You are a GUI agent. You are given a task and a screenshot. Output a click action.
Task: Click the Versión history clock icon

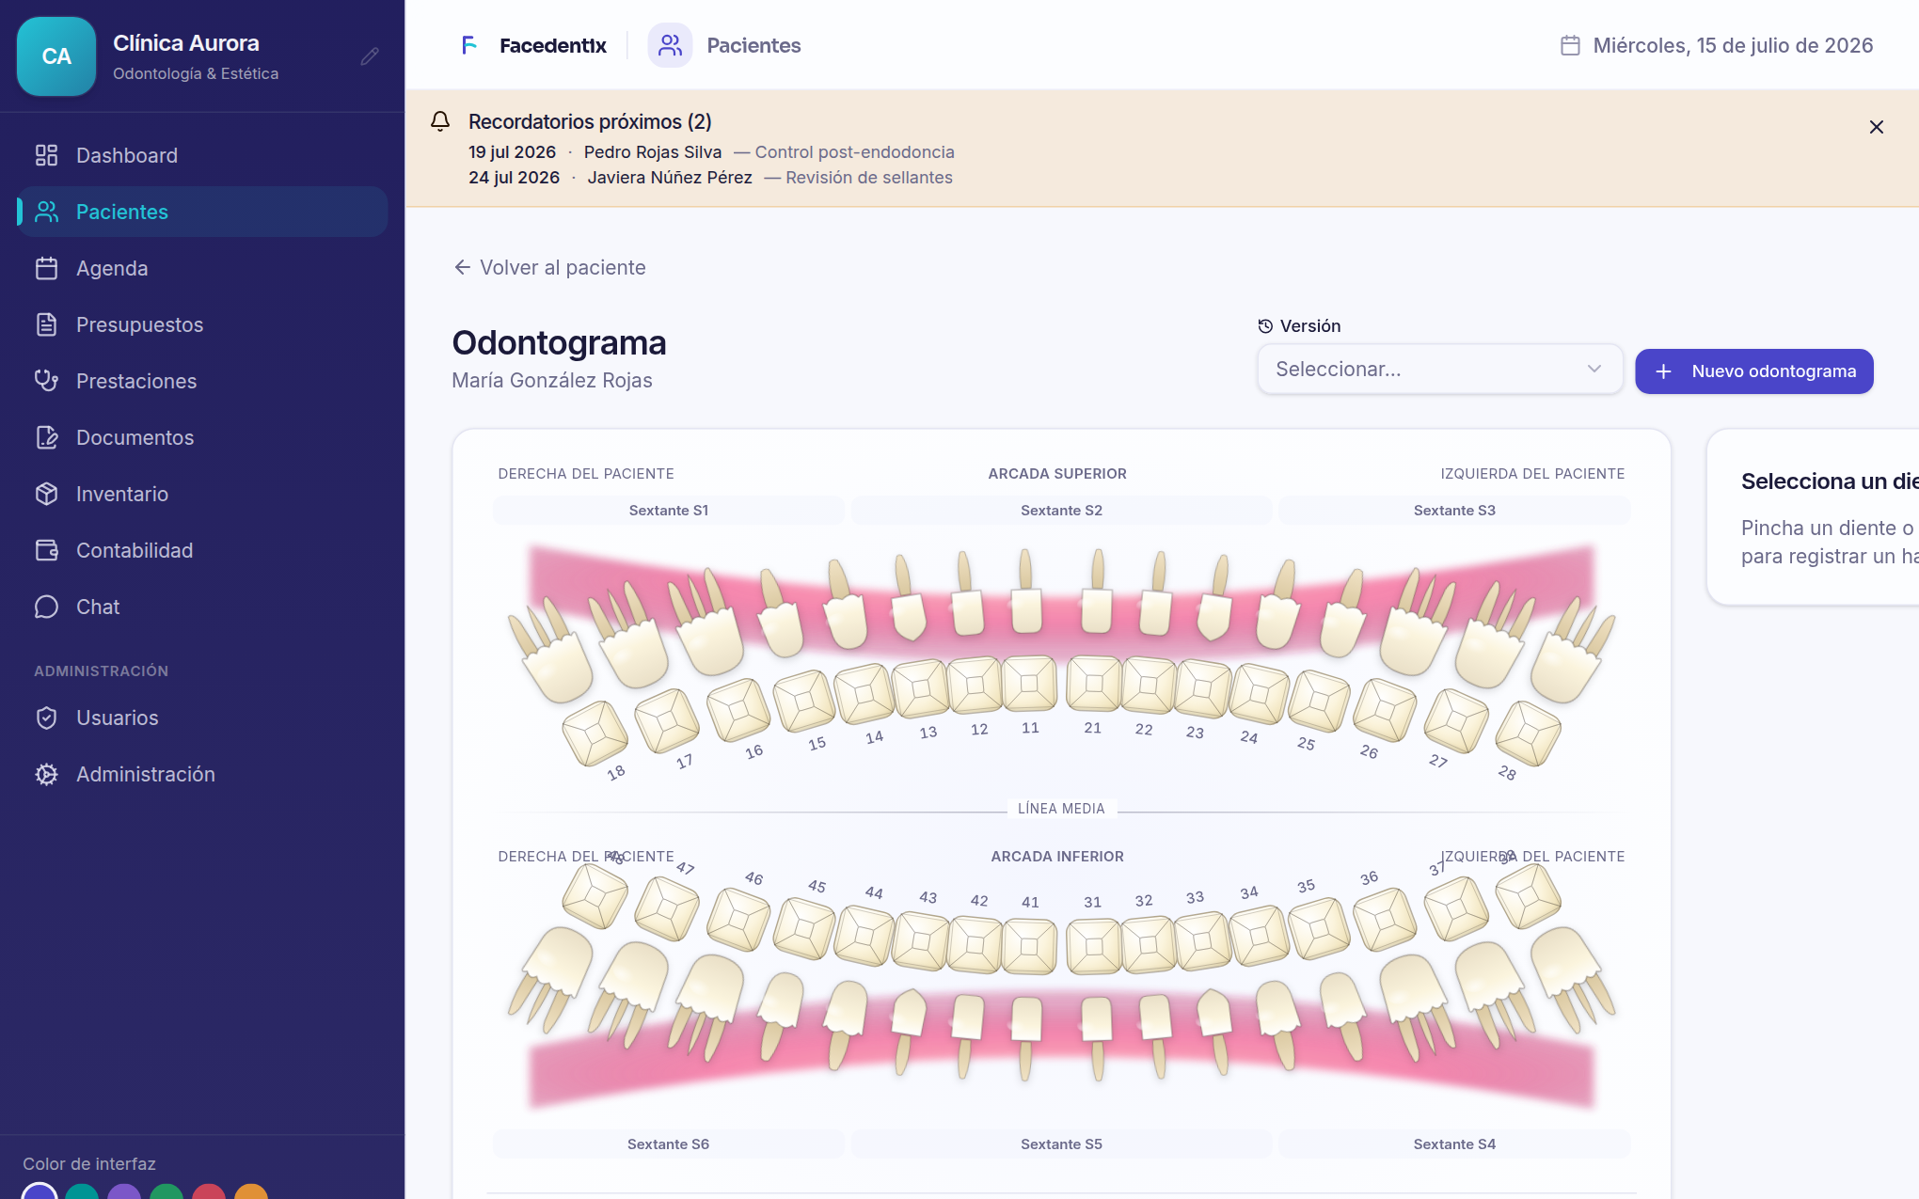click(x=1265, y=326)
